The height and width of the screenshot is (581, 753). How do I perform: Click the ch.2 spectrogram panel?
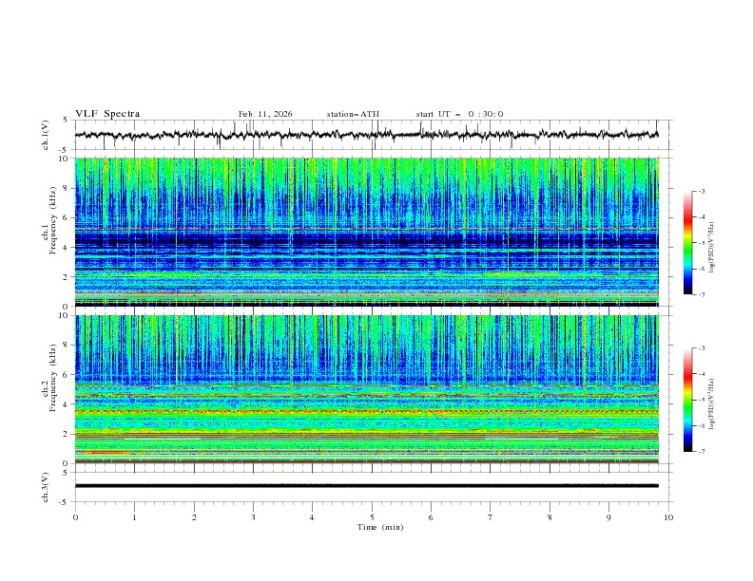[x=366, y=389]
